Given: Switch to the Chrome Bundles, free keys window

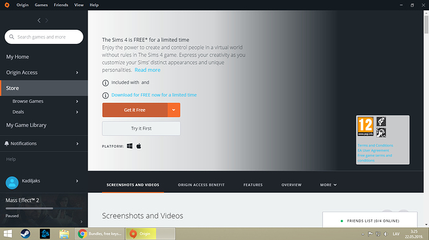Looking at the screenshot, I should 99,234.
